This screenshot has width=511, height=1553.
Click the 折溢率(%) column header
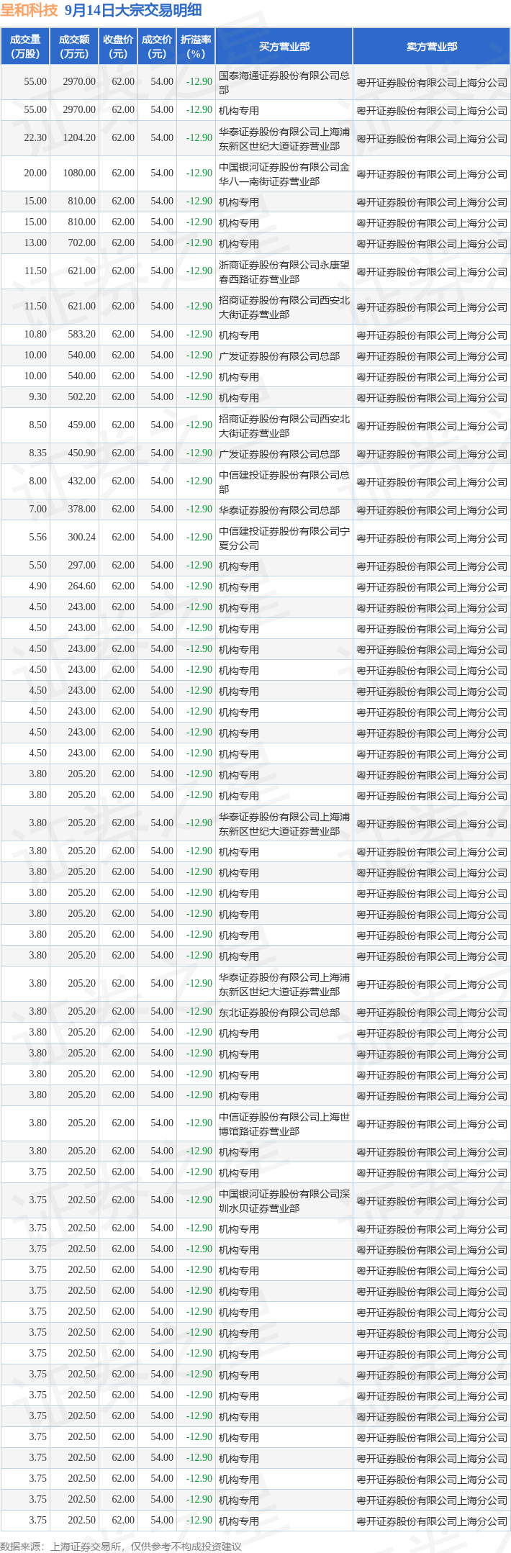tap(196, 47)
